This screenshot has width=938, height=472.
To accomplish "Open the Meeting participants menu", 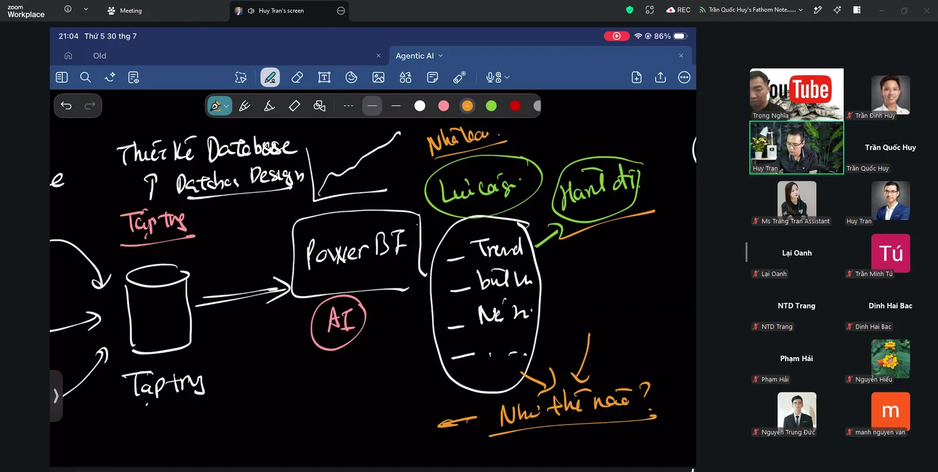I will [x=125, y=11].
